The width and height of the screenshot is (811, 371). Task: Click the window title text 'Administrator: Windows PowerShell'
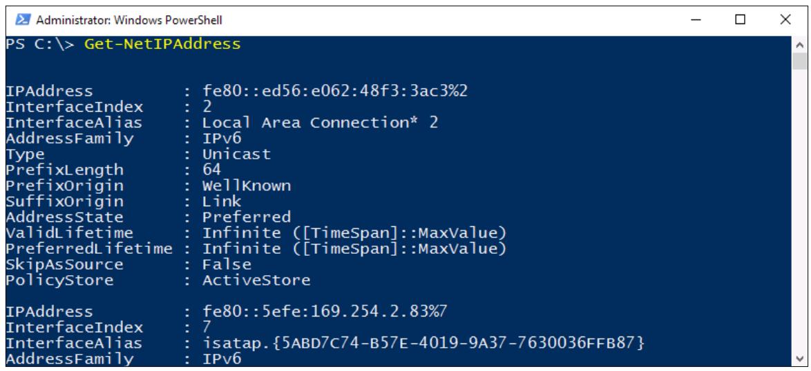tap(129, 21)
